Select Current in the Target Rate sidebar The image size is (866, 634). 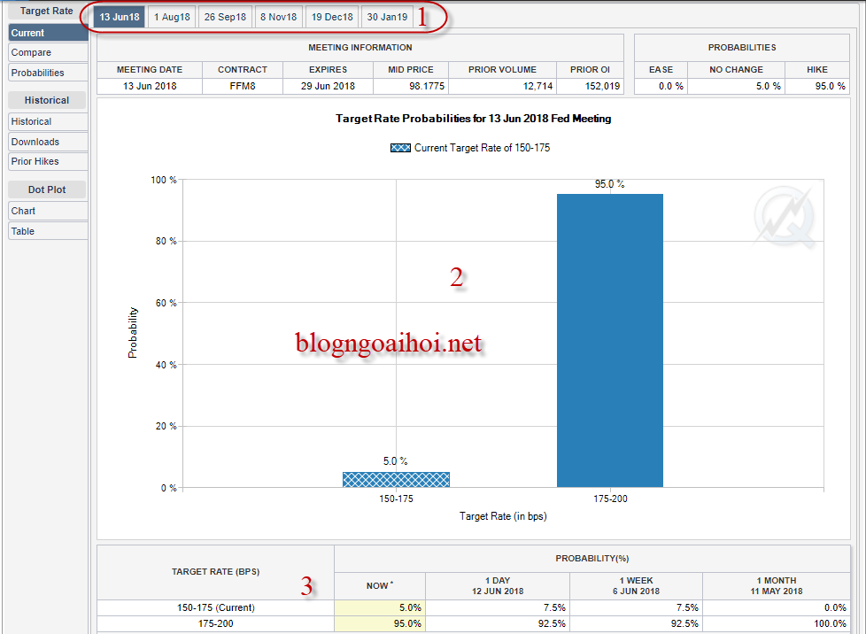tap(48, 33)
